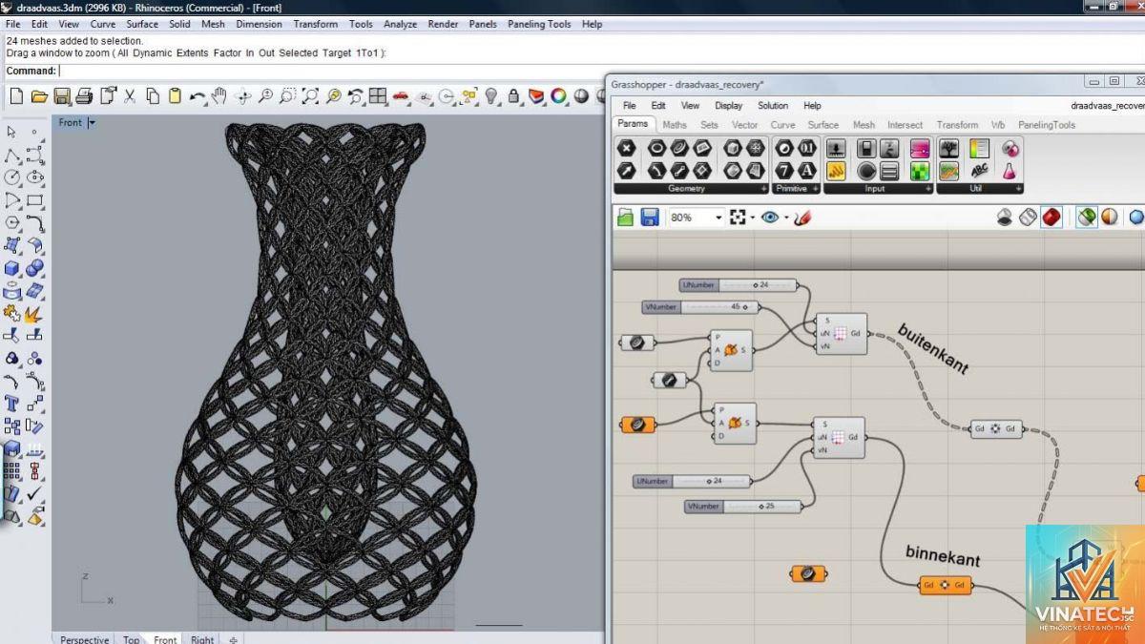The height and width of the screenshot is (644, 1145).
Task: Print the model using the printer icon
Action: coord(85,96)
